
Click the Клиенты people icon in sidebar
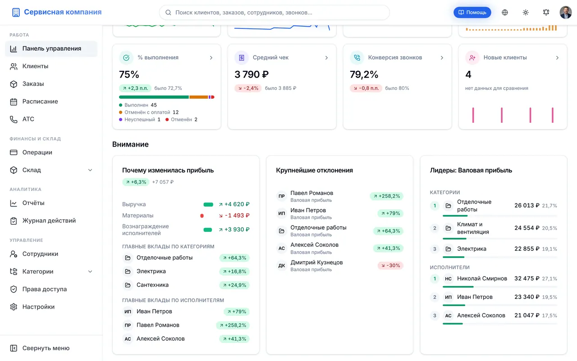14,66
